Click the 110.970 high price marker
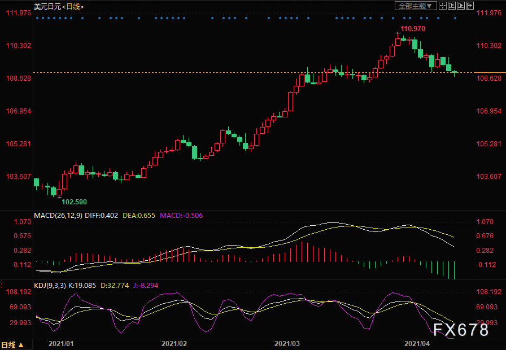The width and height of the screenshot is (506, 350). tap(412, 28)
